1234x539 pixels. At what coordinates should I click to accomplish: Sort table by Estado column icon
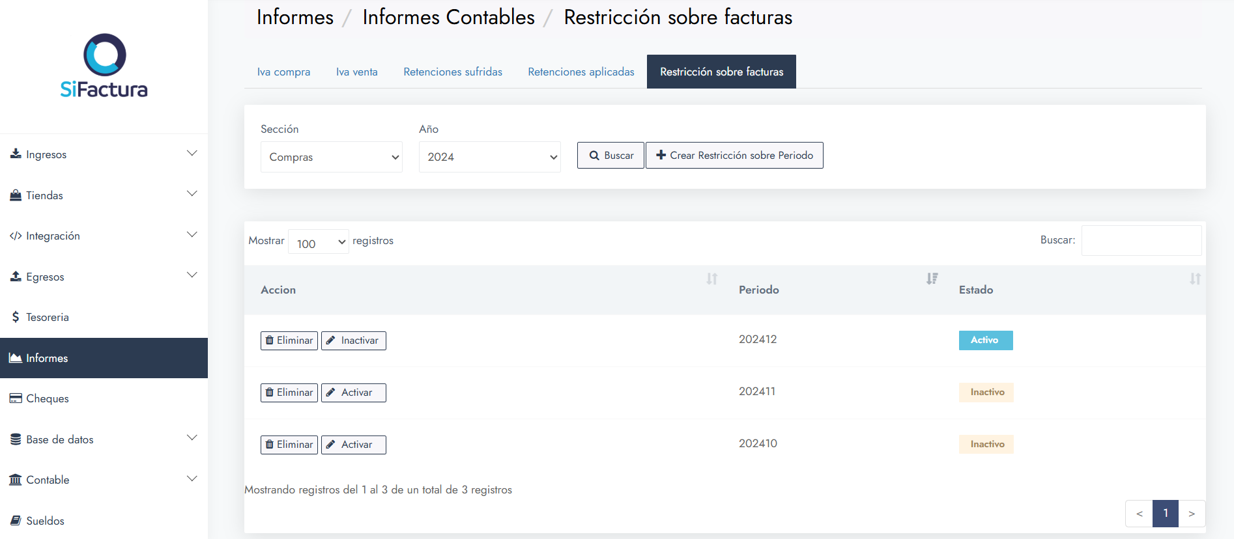(1194, 279)
